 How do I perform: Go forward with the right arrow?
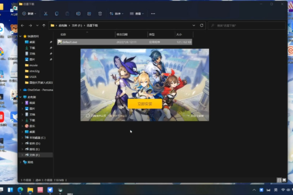30,25
